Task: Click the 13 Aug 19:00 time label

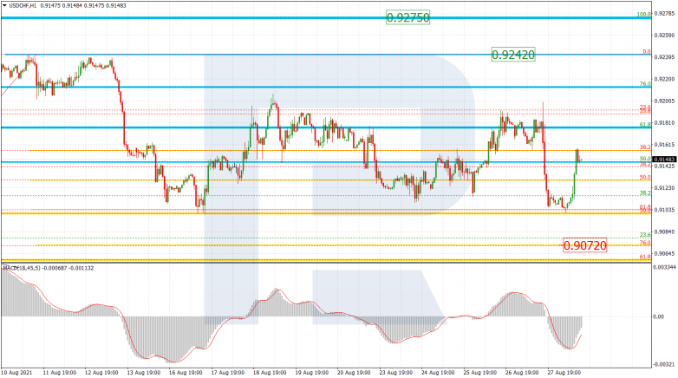Action: 143,373
